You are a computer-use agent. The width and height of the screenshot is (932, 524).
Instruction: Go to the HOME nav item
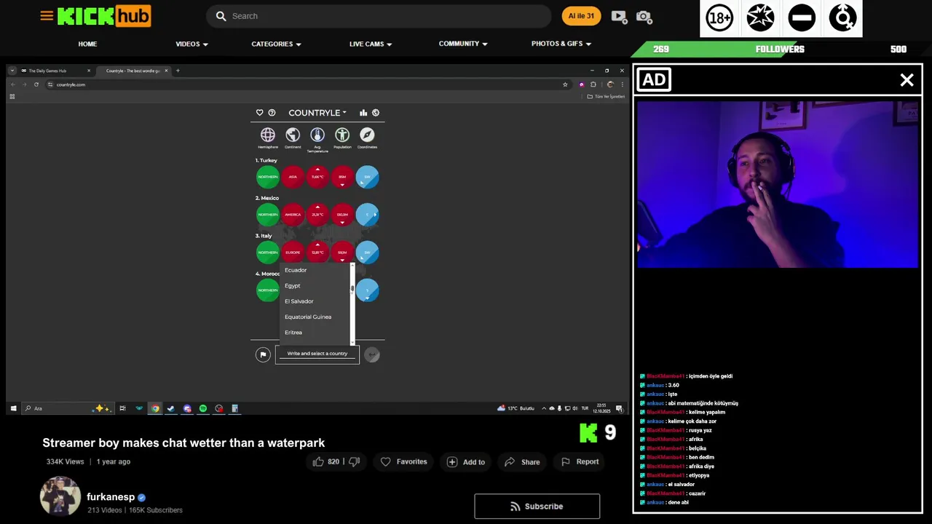(87, 44)
